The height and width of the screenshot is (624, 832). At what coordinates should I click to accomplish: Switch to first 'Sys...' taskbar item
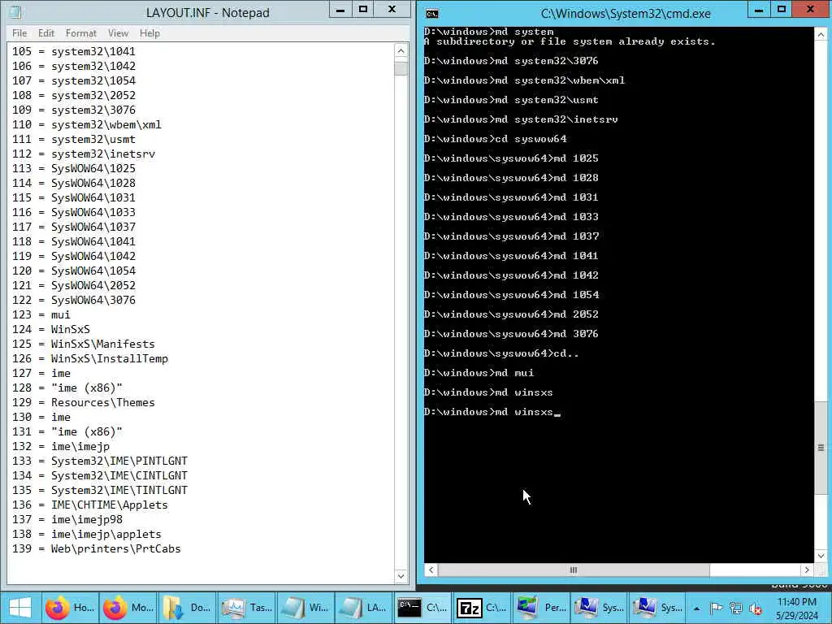coord(599,608)
